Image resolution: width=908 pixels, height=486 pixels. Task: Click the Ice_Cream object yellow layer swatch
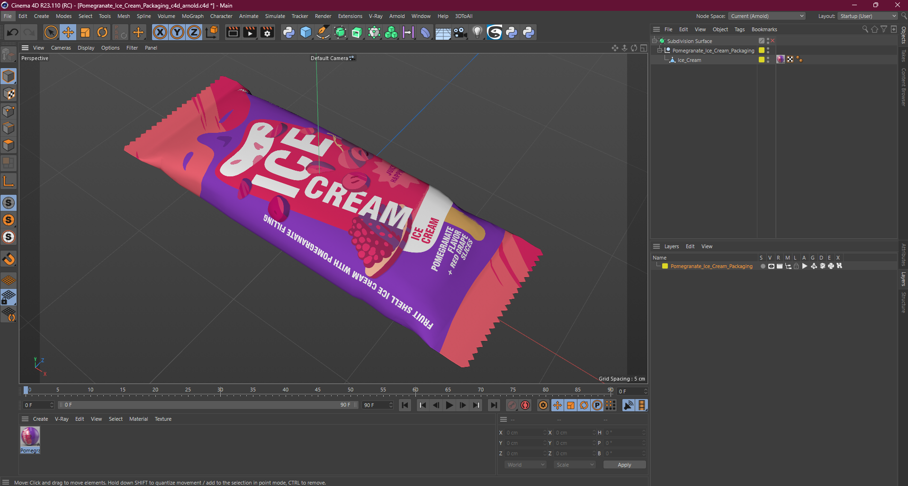point(762,60)
